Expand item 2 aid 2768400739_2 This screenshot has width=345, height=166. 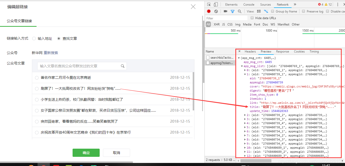[x=245, y=115]
